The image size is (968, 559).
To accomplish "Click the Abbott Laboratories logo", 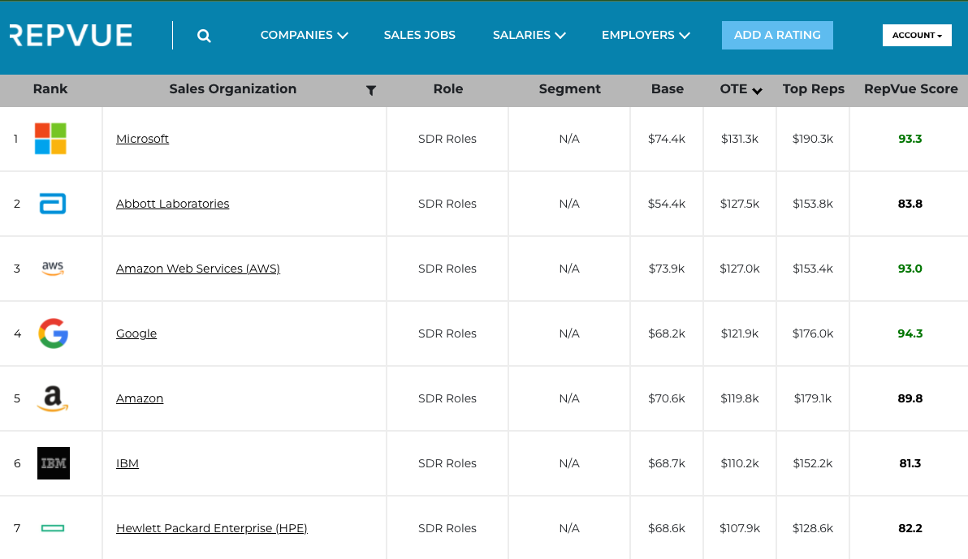I will 53,204.
